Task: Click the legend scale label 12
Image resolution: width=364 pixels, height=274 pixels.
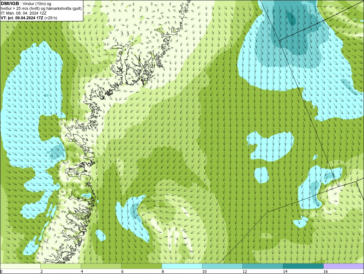Action: pos(245,271)
